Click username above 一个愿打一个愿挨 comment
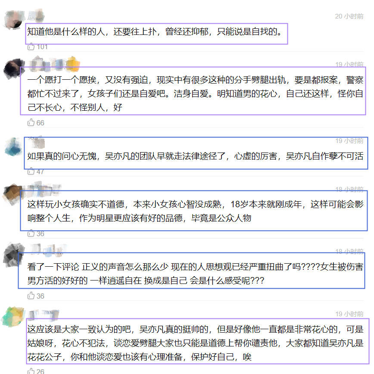 (54, 64)
